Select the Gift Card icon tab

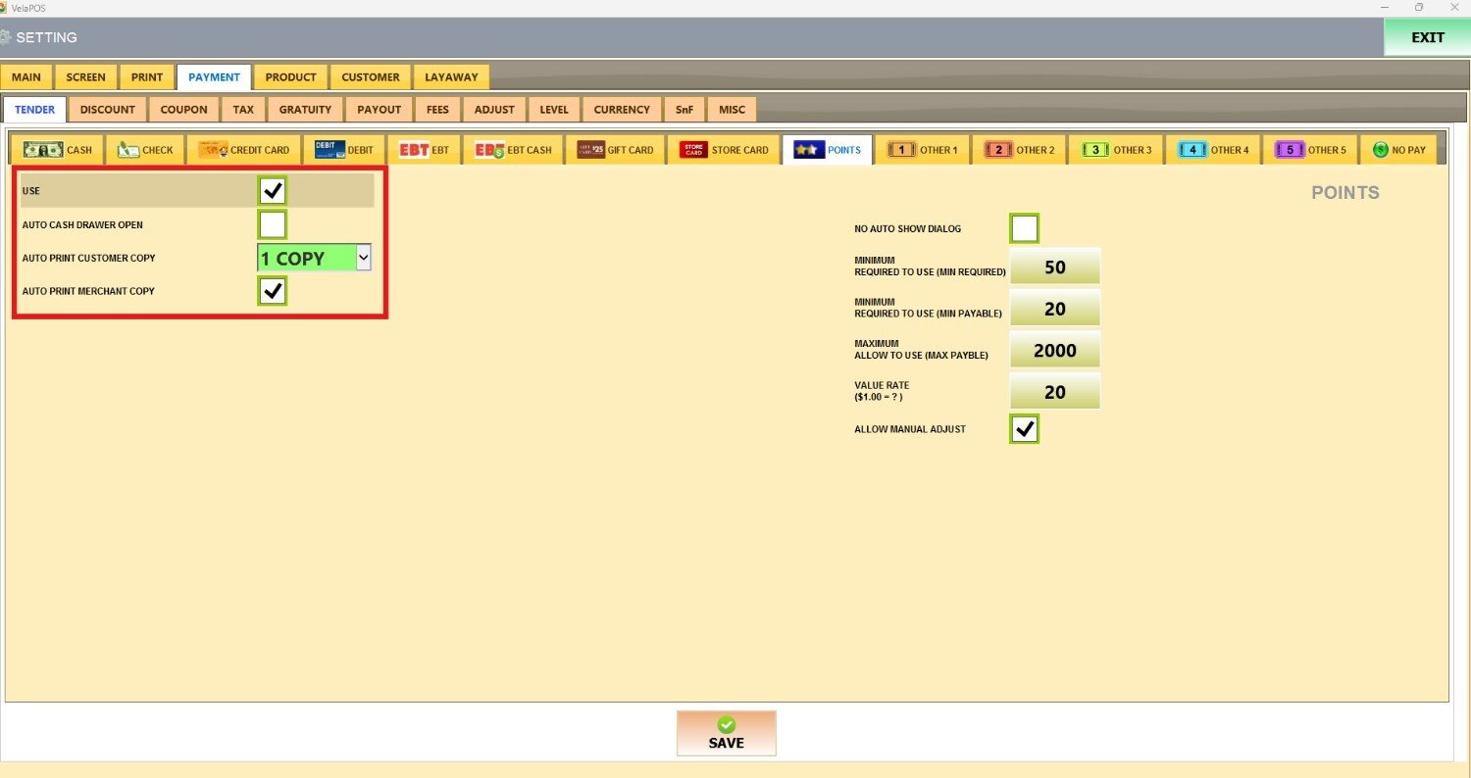pyautogui.click(x=615, y=150)
